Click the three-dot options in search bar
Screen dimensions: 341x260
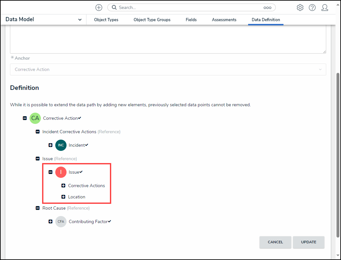[267, 7]
